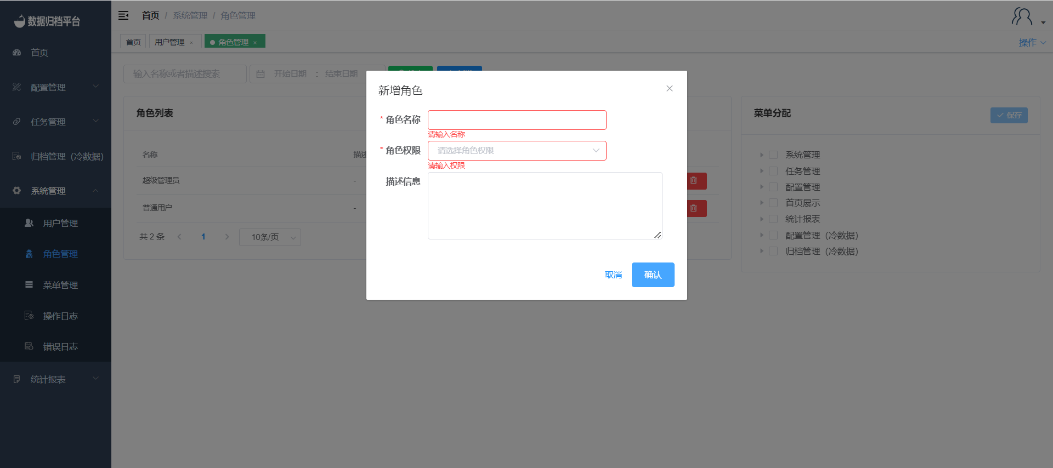The height and width of the screenshot is (468, 1053).
Task: Click the 用户管理 user icon
Action: pos(29,223)
